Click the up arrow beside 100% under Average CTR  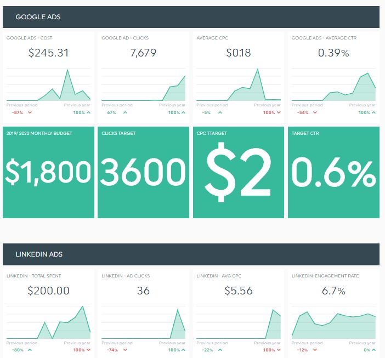coord(373,112)
